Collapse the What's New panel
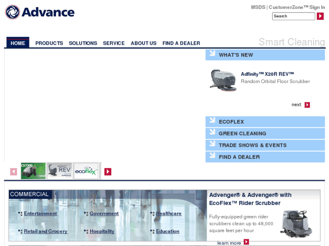The width and height of the screenshot is (329, 246). 265,55
